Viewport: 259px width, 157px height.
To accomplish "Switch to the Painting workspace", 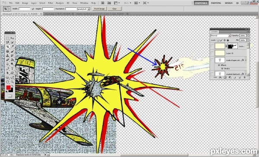I will pos(216,3).
